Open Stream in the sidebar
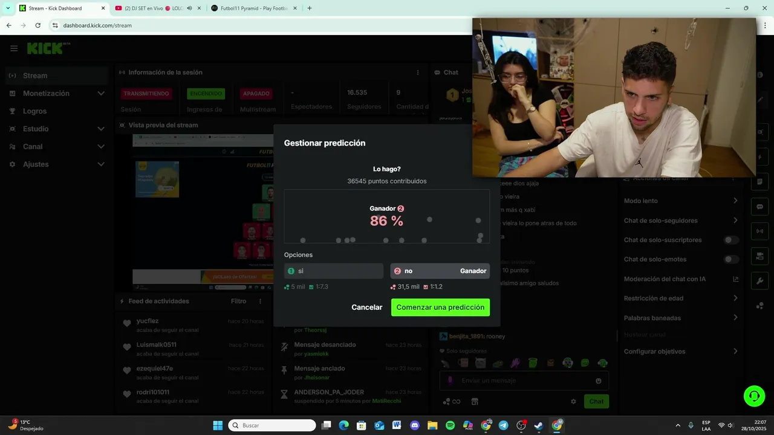Screen dimensions: 774x435 tap(56, 76)
